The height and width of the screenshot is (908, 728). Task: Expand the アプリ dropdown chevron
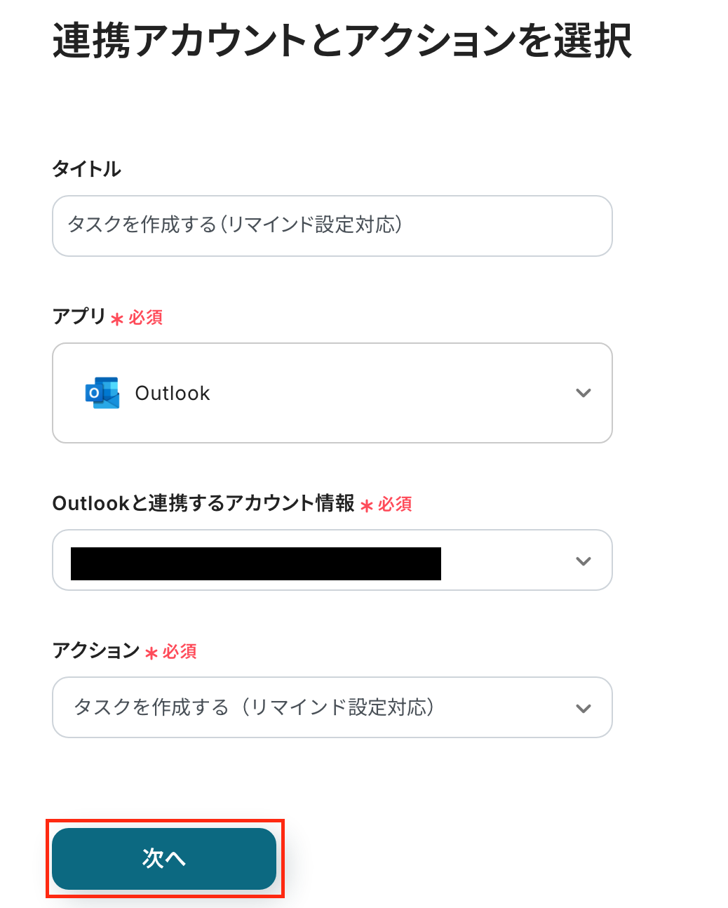[583, 393]
